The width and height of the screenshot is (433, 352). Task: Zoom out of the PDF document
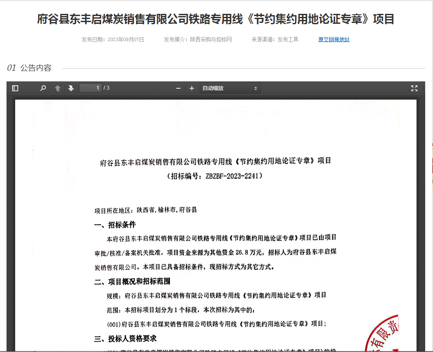(179, 88)
